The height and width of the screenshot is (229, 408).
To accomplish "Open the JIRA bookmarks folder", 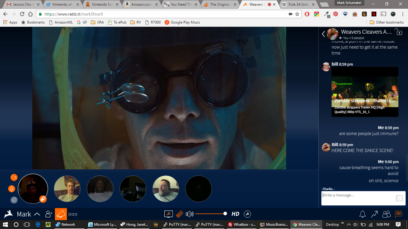I will click(x=97, y=22).
